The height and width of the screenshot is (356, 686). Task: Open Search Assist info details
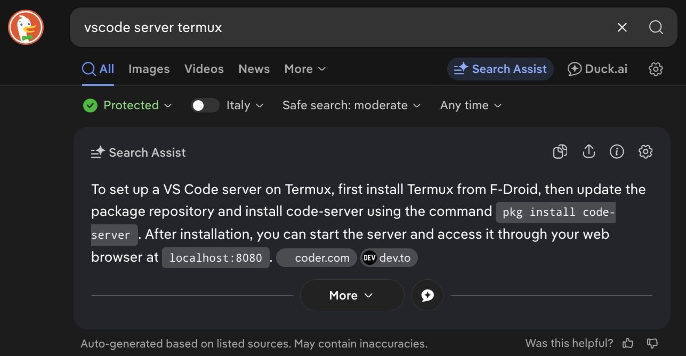pos(617,152)
